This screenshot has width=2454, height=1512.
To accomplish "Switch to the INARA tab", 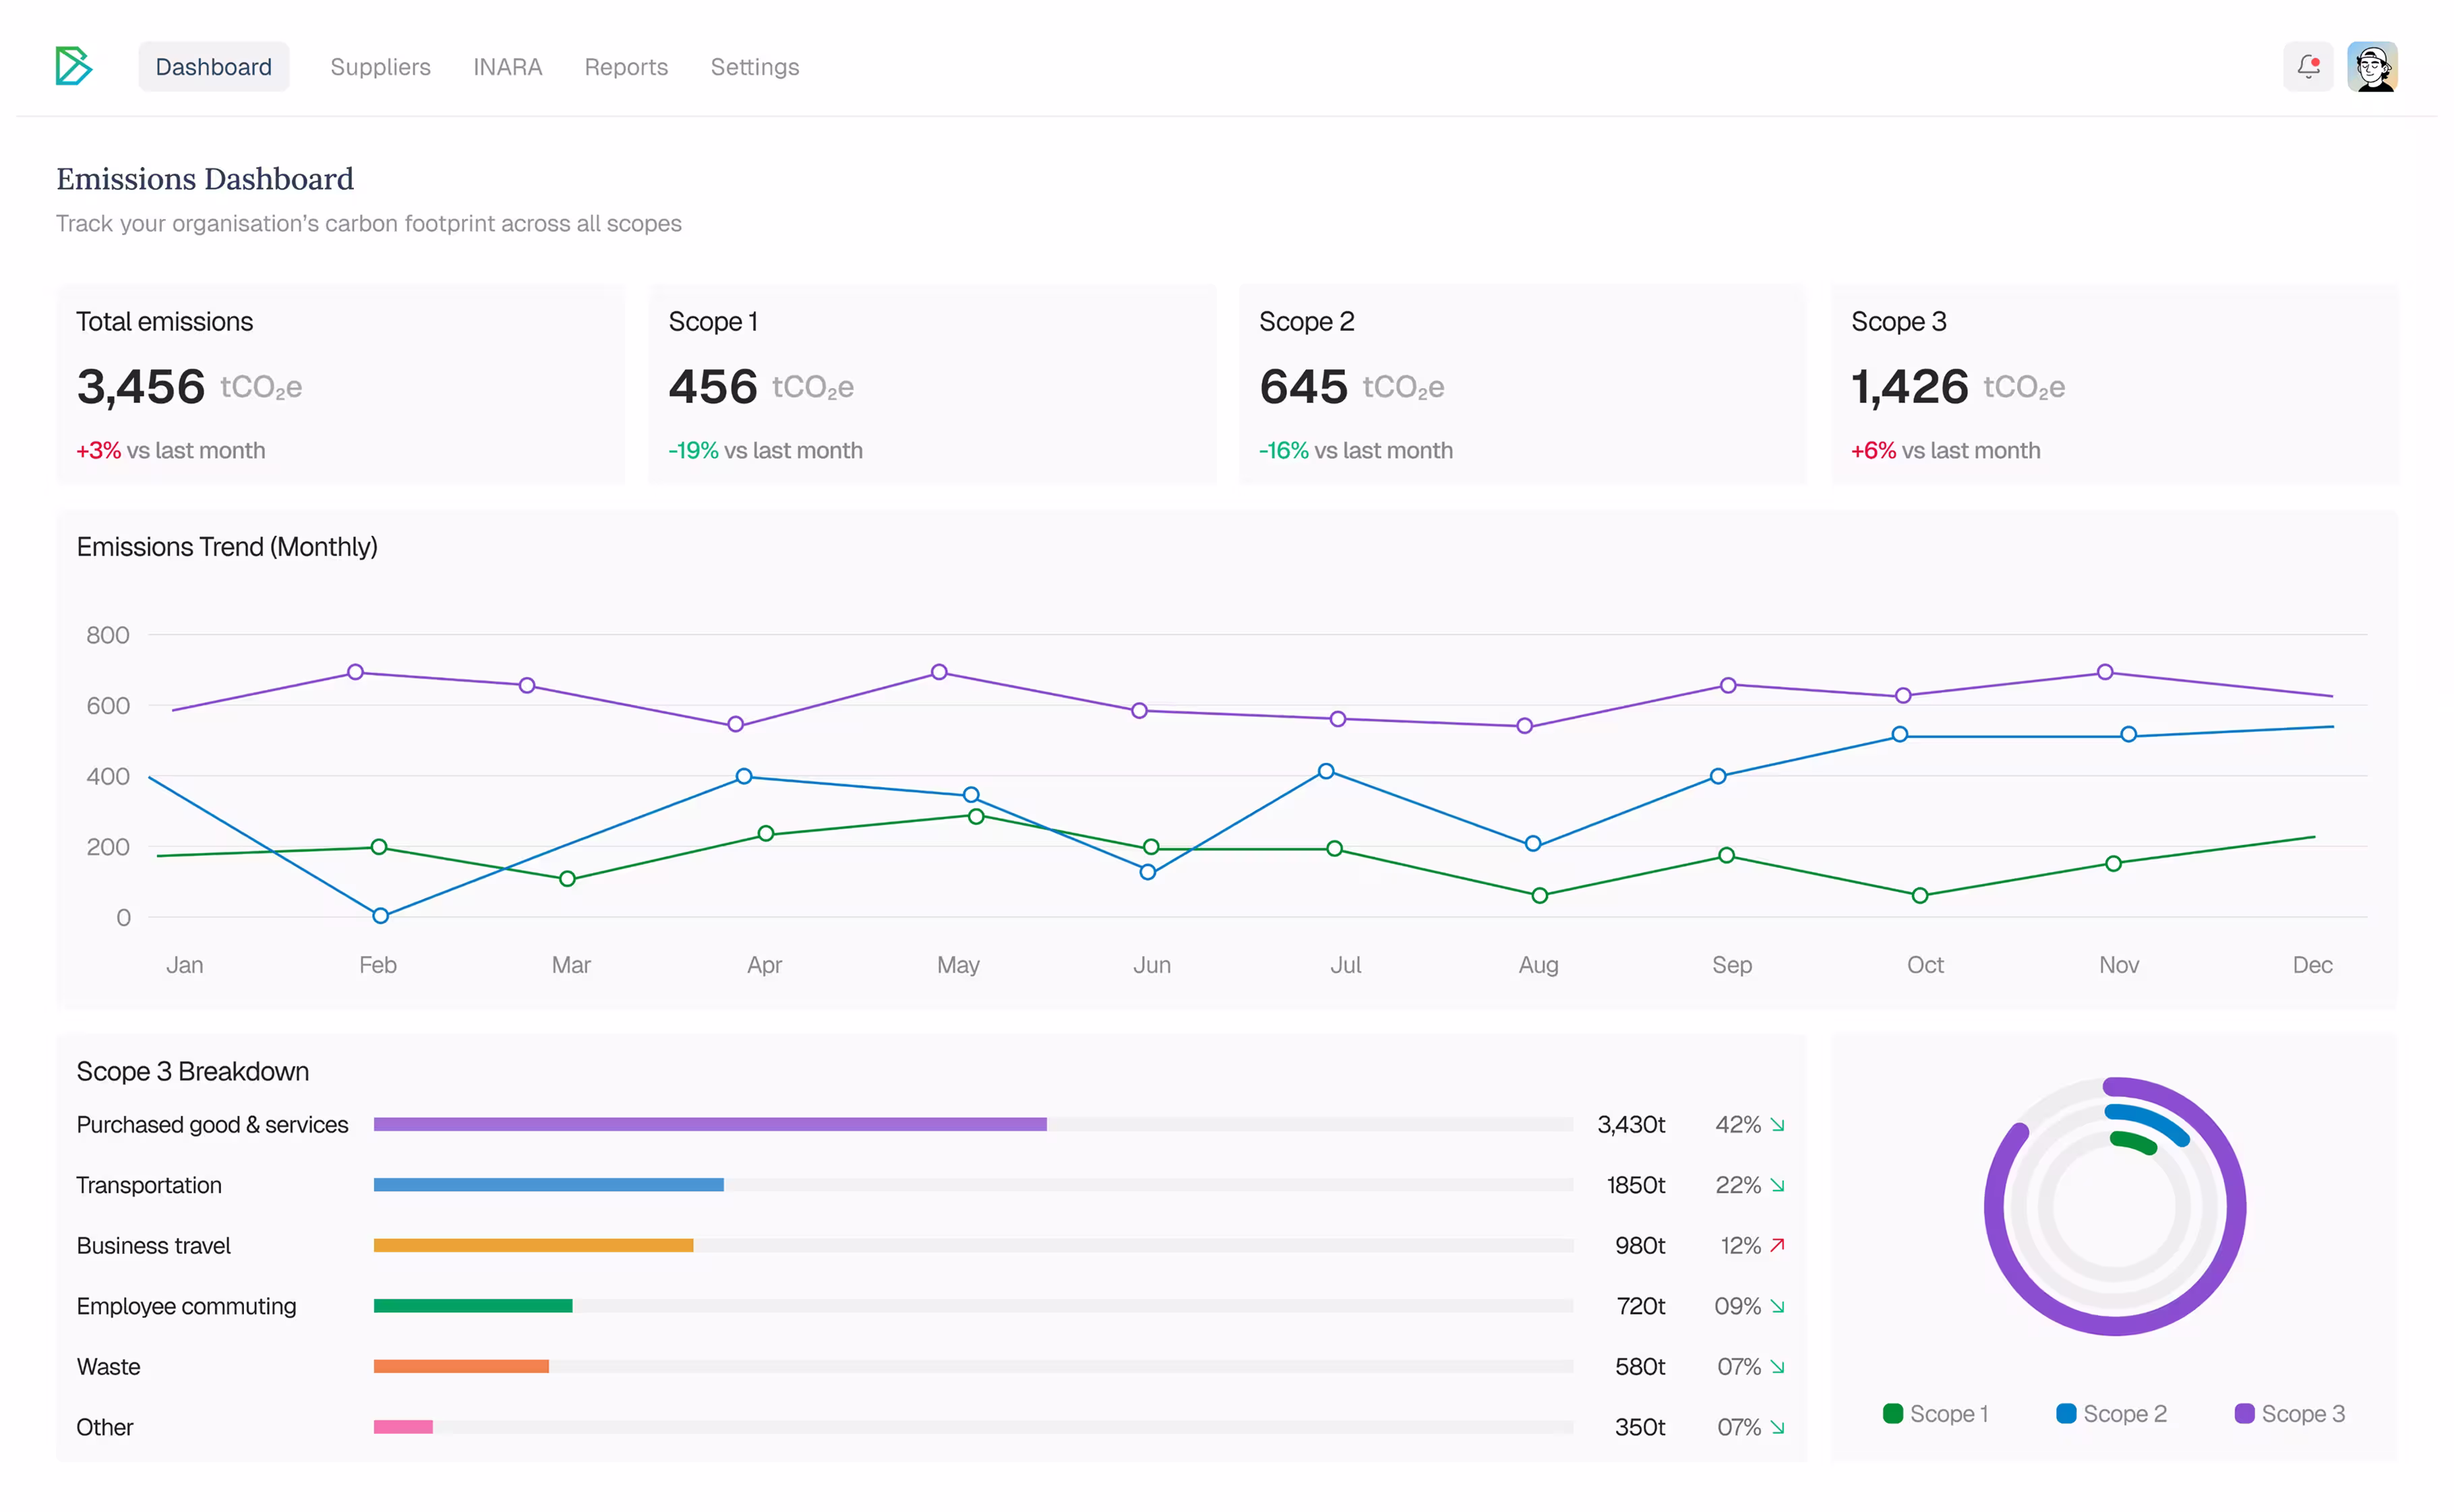I will [507, 67].
